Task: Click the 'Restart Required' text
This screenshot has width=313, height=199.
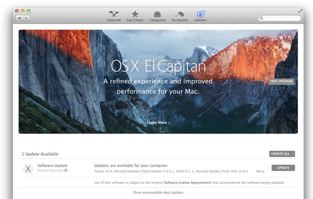Action: [50, 170]
